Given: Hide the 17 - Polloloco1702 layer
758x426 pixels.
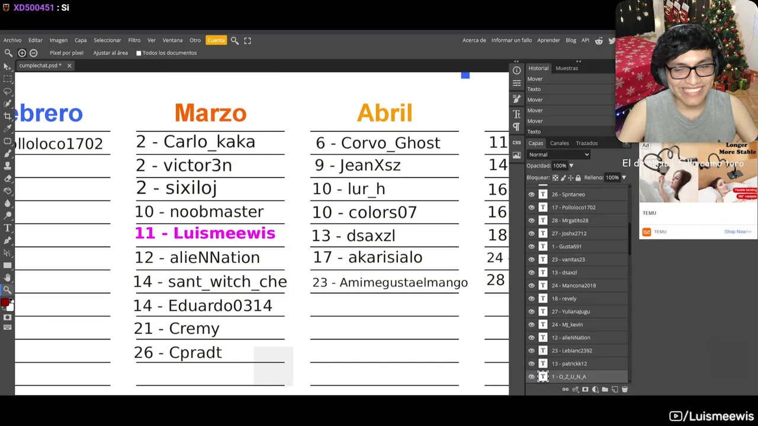Looking at the screenshot, I should [531, 207].
